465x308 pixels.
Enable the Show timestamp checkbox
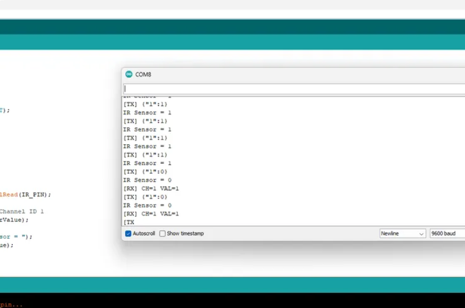pos(163,234)
